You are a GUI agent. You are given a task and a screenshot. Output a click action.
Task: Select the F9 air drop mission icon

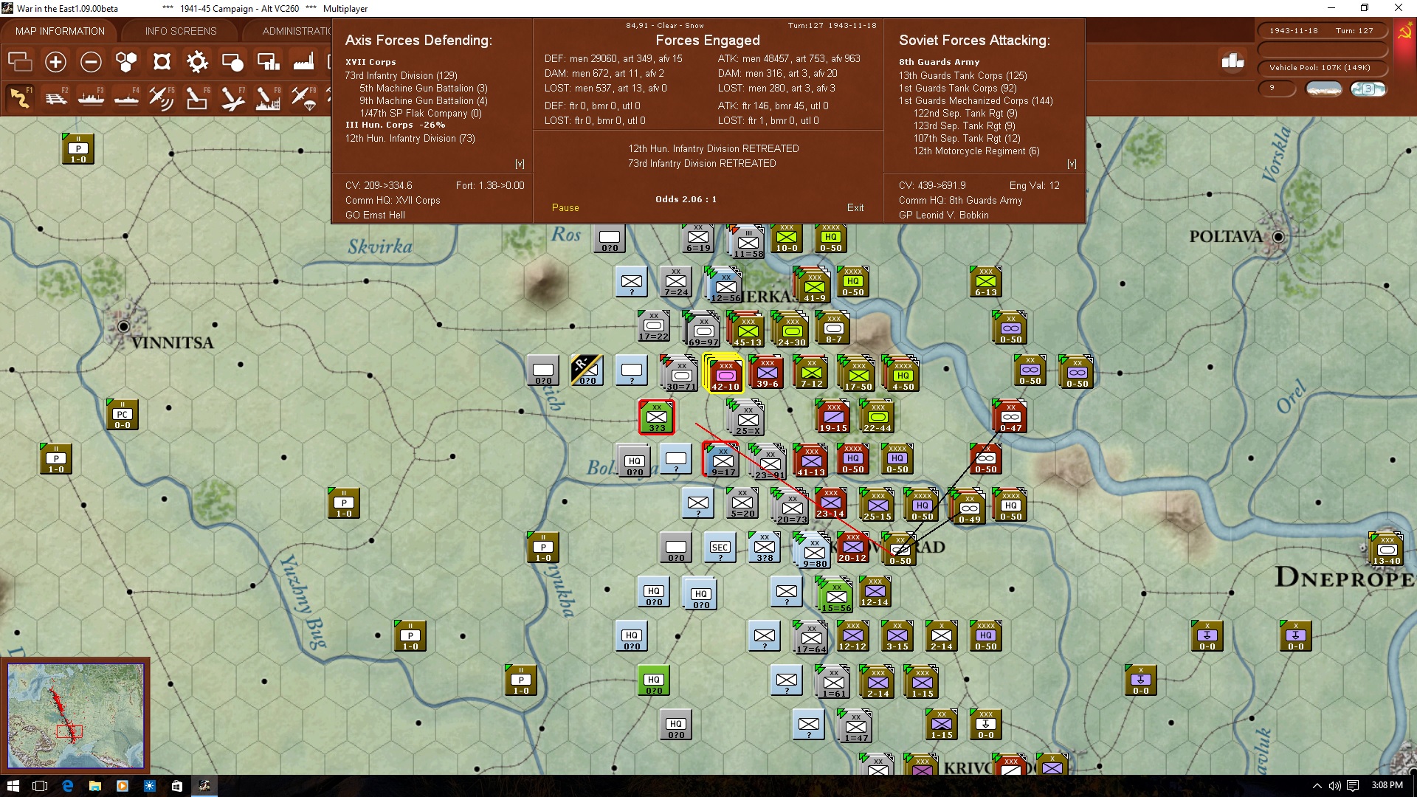(303, 97)
